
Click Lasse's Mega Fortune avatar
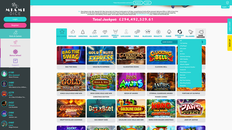pos(4,124)
